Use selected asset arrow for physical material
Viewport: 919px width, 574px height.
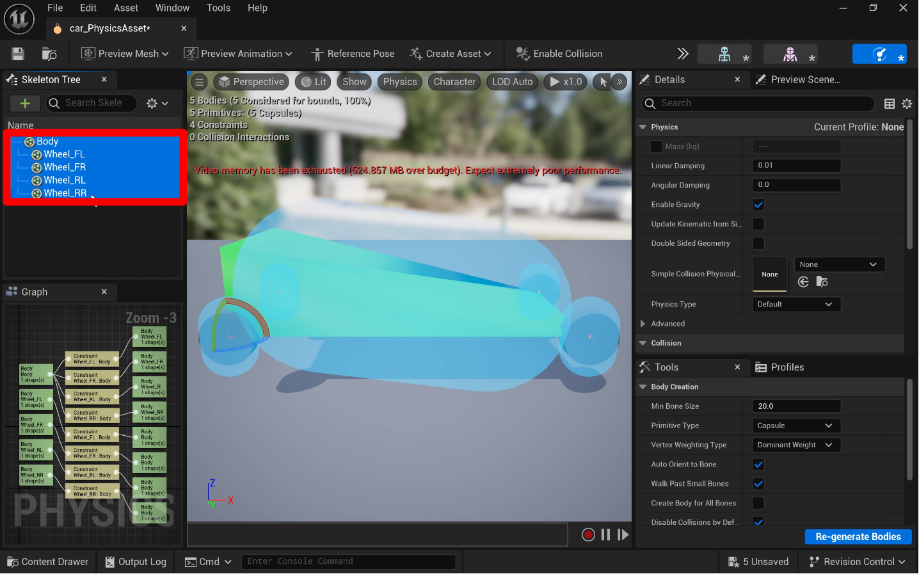tap(804, 282)
